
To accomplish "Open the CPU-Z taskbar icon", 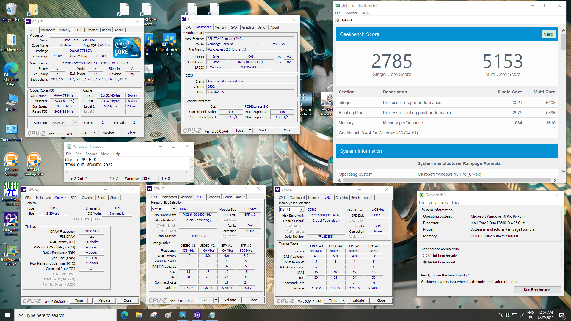I will 197,315.
